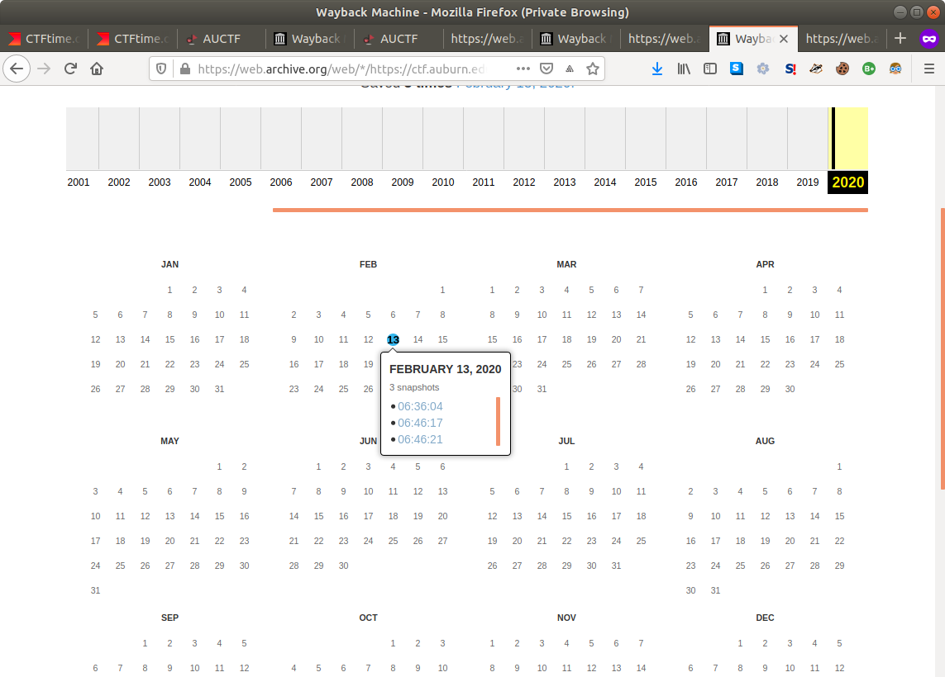Click the blue S extension icon
Screen dimensions: 945x677
[737, 69]
